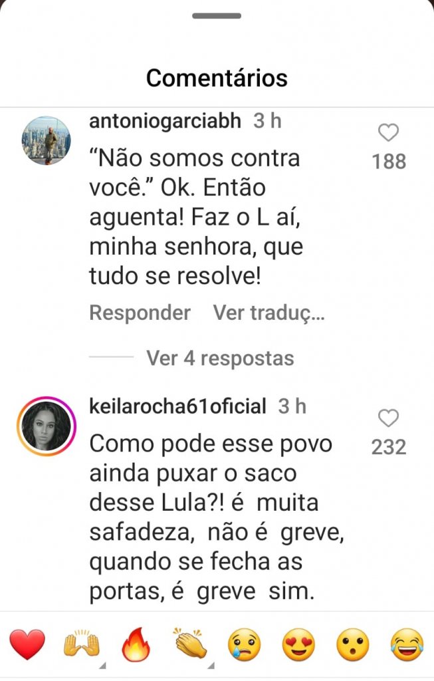Open username antoniogarciabh profile link
This screenshot has width=434, height=681.
(x=165, y=121)
